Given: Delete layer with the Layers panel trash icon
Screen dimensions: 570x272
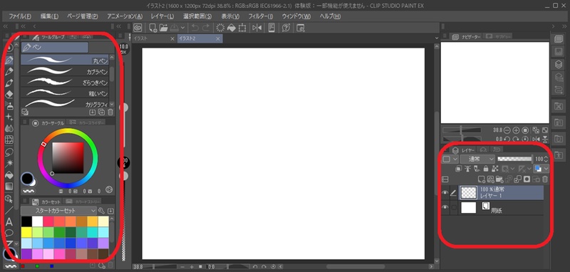Looking at the screenshot, I should (x=544, y=179).
